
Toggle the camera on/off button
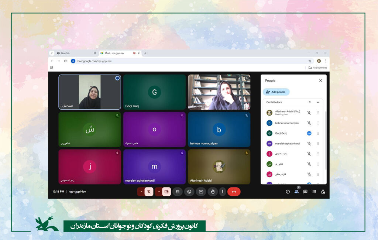click(166, 192)
